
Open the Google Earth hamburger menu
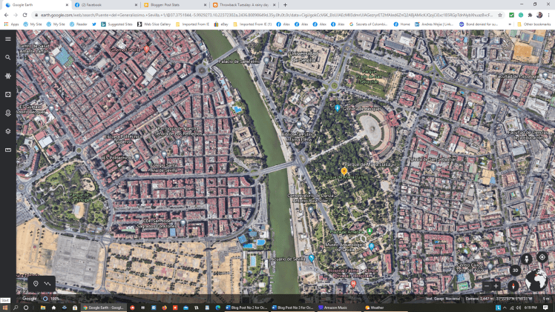[7, 39]
